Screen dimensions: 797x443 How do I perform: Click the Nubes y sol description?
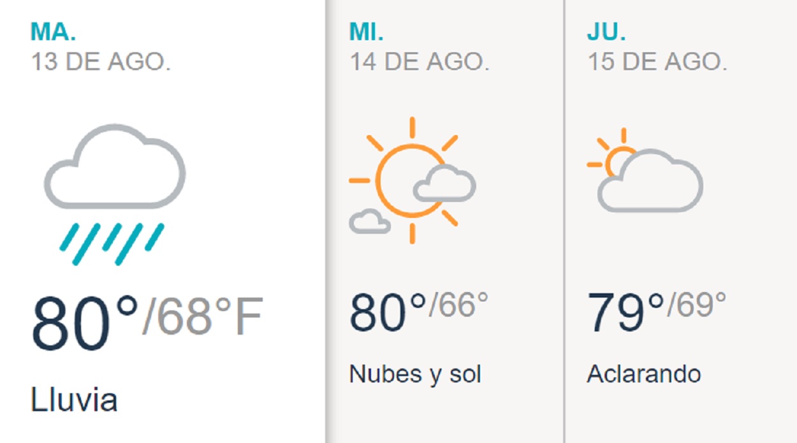coord(415,374)
